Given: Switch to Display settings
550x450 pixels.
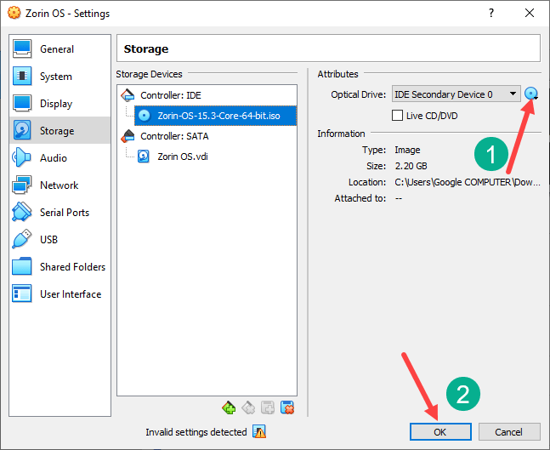Looking at the screenshot, I should pyautogui.click(x=60, y=103).
